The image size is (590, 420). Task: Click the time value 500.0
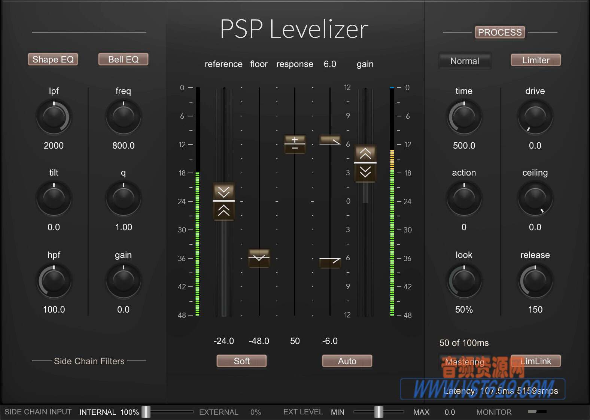[464, 146]
